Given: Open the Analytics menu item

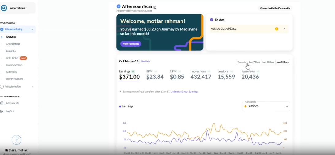Looking at the screenshot, I should coord(11,37).
